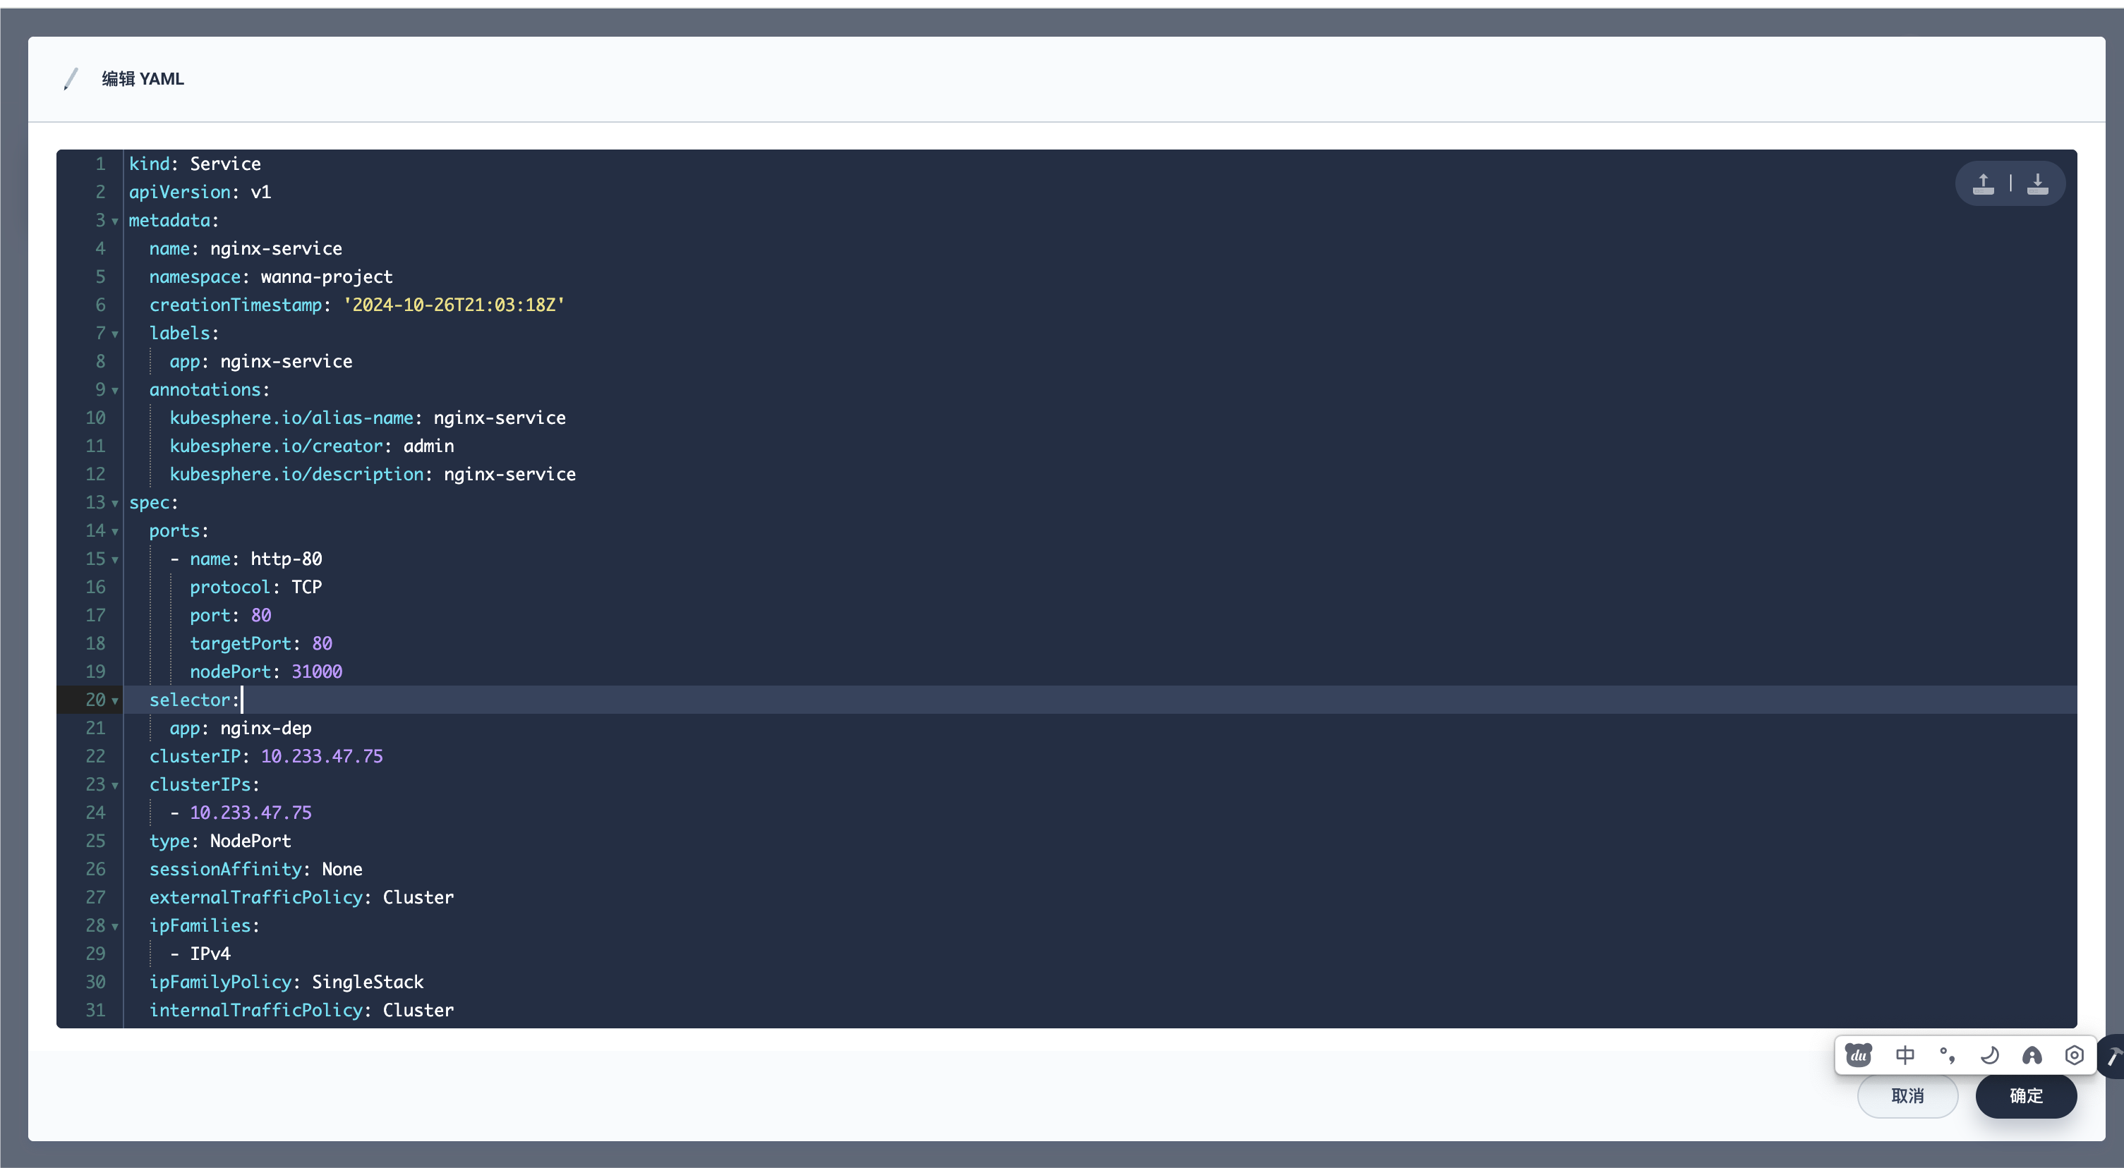Click the namespace value wanna-project
The width and height of the screenshot is (2124, 1168).
point(327,277)
